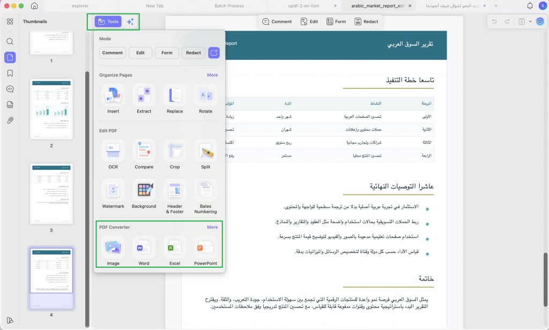
Task: Click the sidebar collapse icon at bottom left
Action: point(10,320)
